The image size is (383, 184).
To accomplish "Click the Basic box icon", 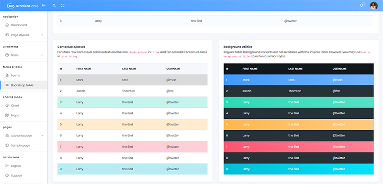I will click(7, 55).
